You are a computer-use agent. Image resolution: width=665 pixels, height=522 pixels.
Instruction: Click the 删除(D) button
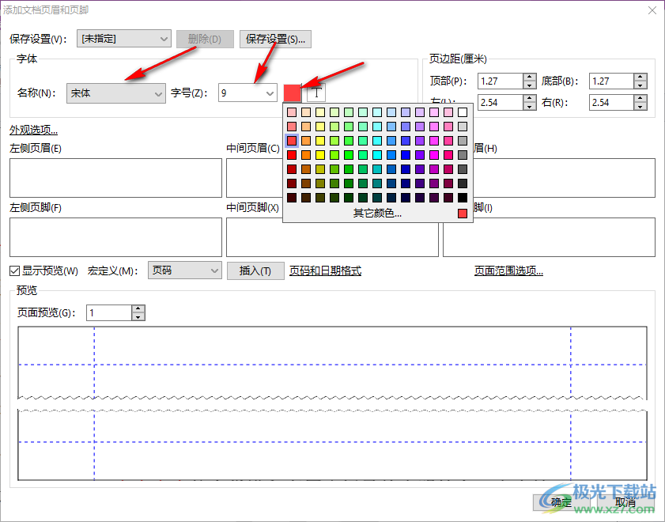(x=205, y=39)
